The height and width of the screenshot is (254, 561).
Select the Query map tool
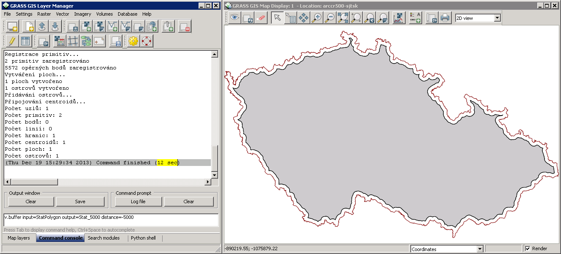coord(290,18)
